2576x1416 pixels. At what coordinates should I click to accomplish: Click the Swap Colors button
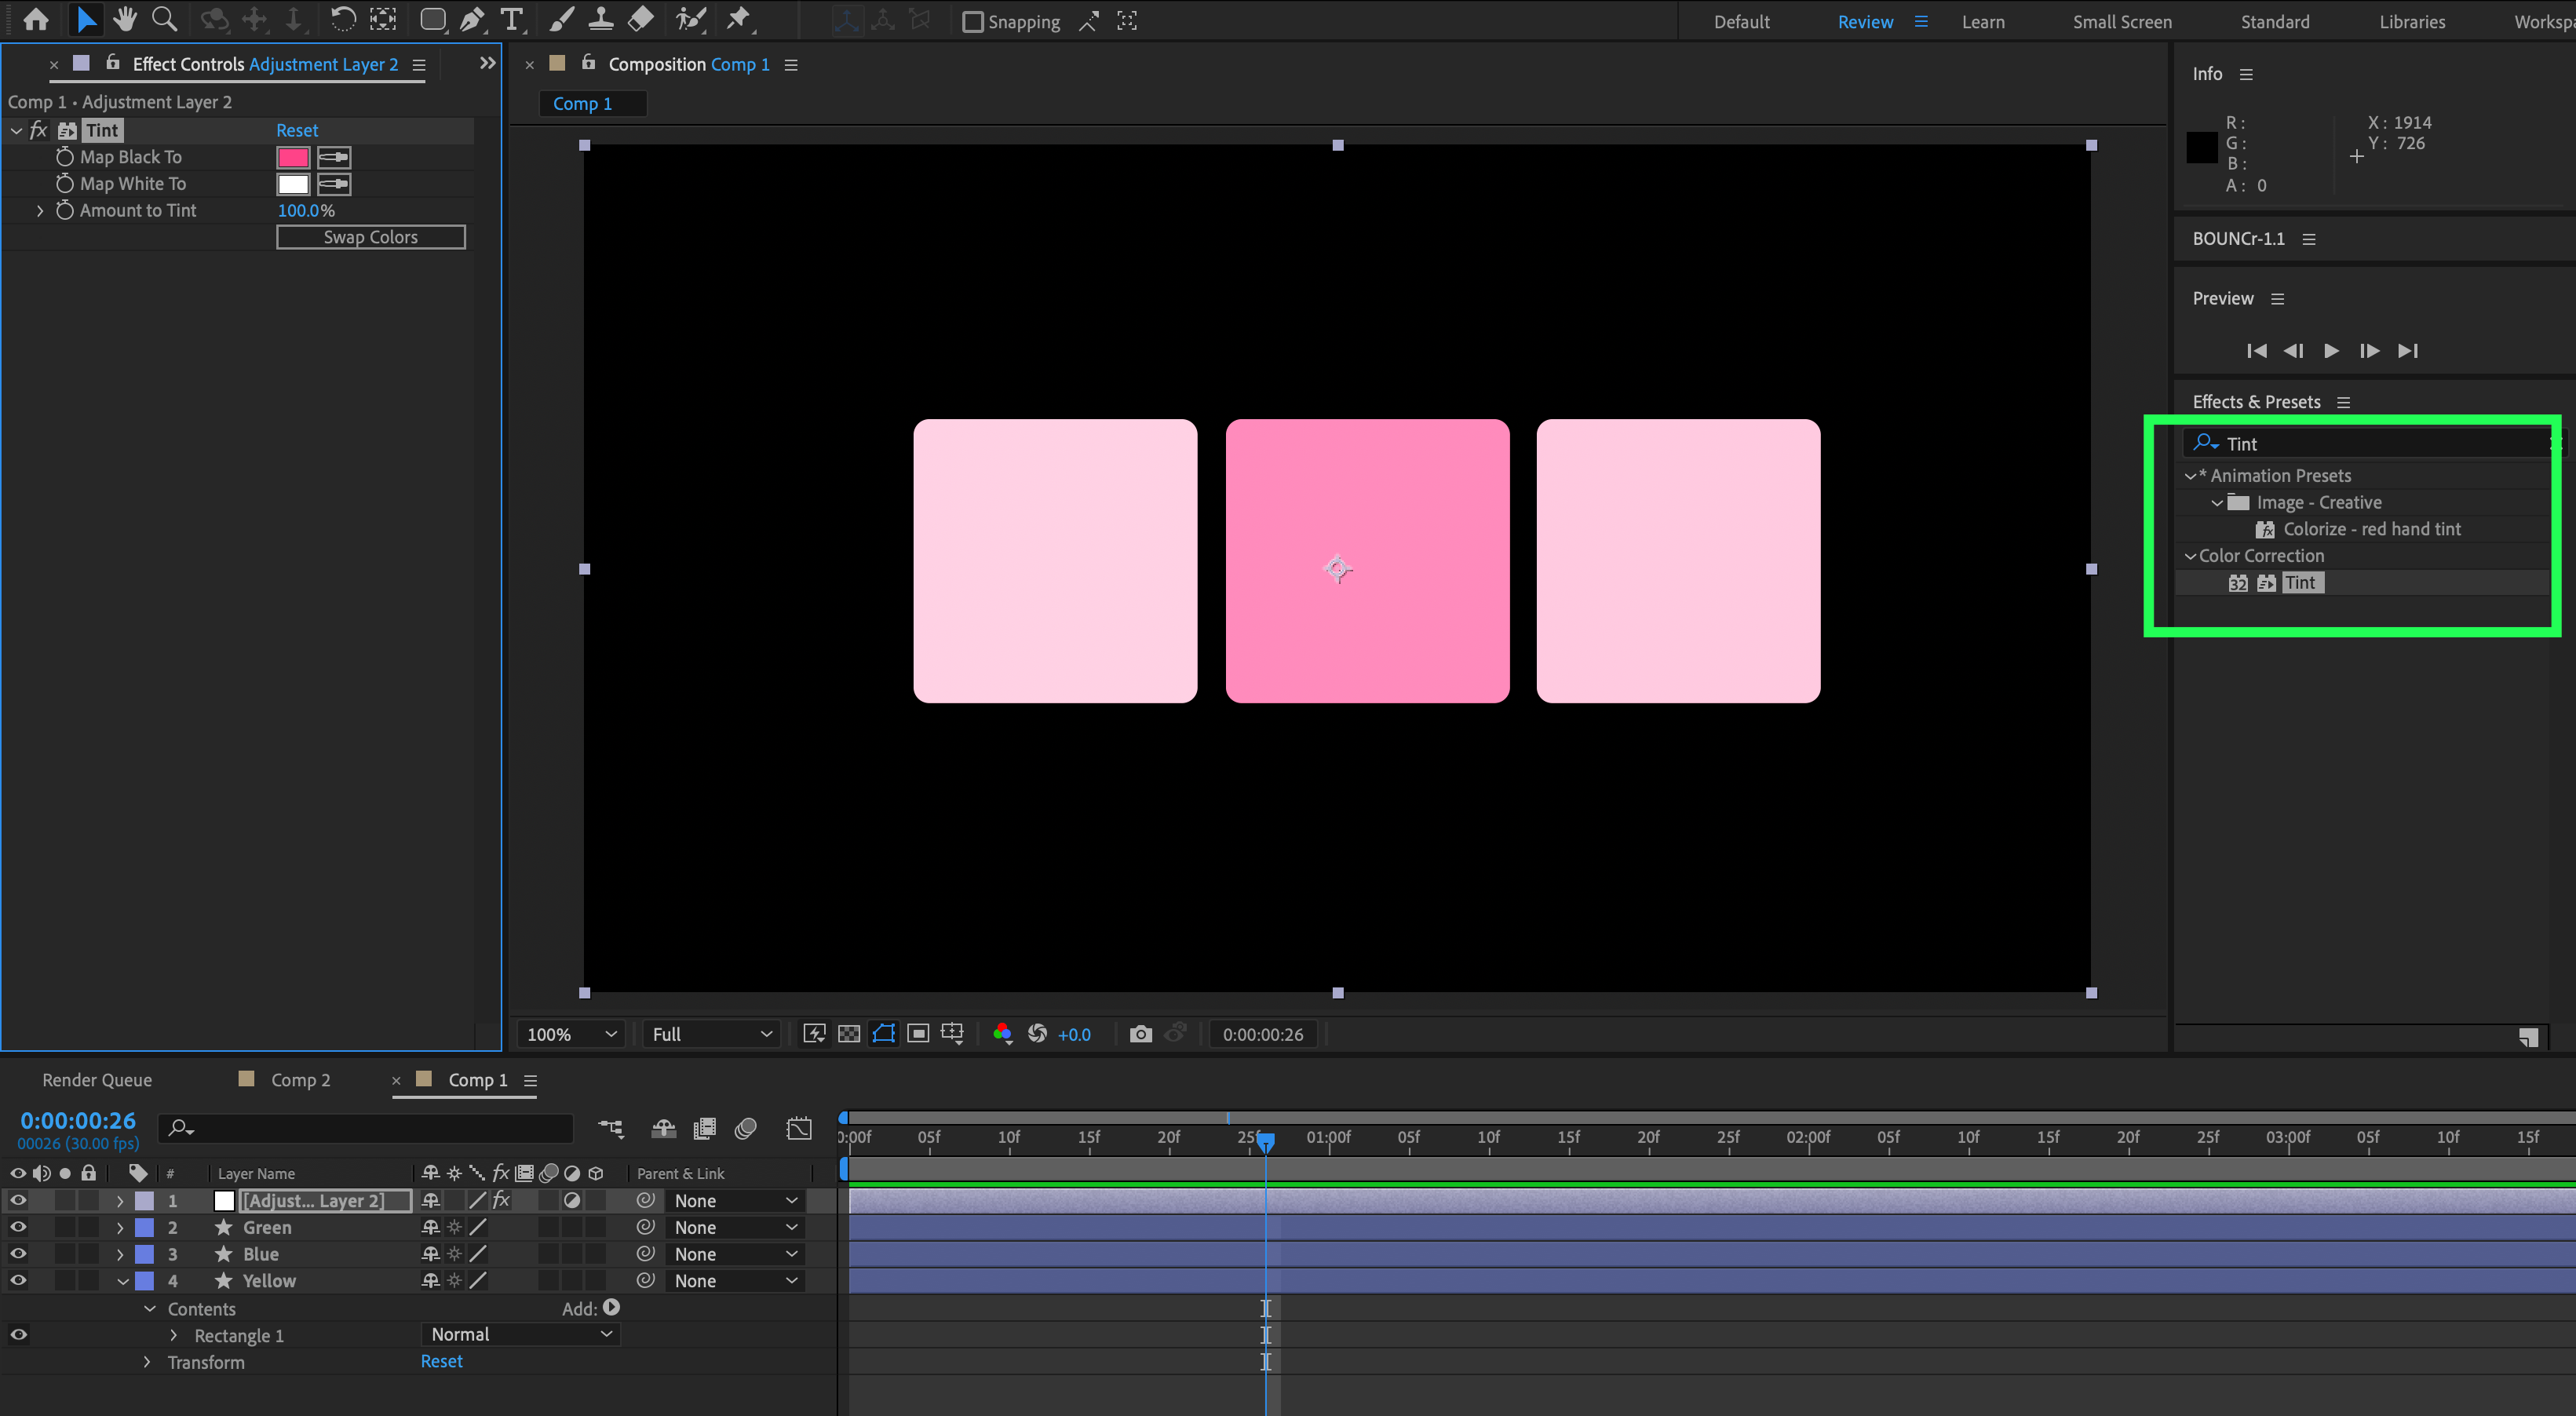(x=370, y=237)
